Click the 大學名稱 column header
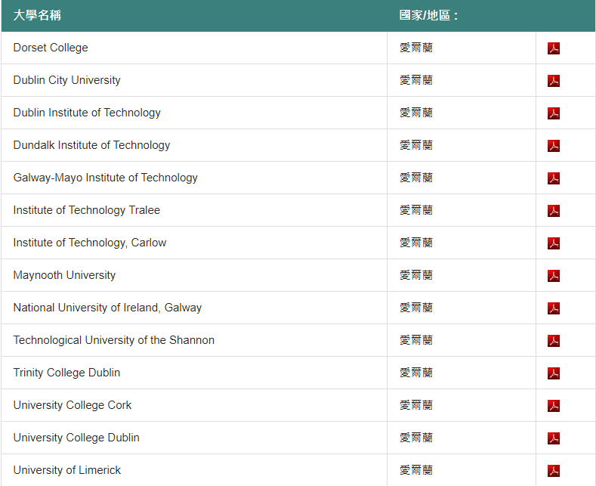 tap(37, 15)
